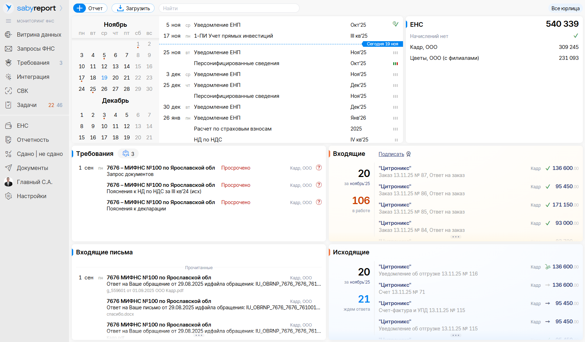Expand the sabyreport chevron arrow
Viewport: 585px width, 342px height.
click(61, 8)
